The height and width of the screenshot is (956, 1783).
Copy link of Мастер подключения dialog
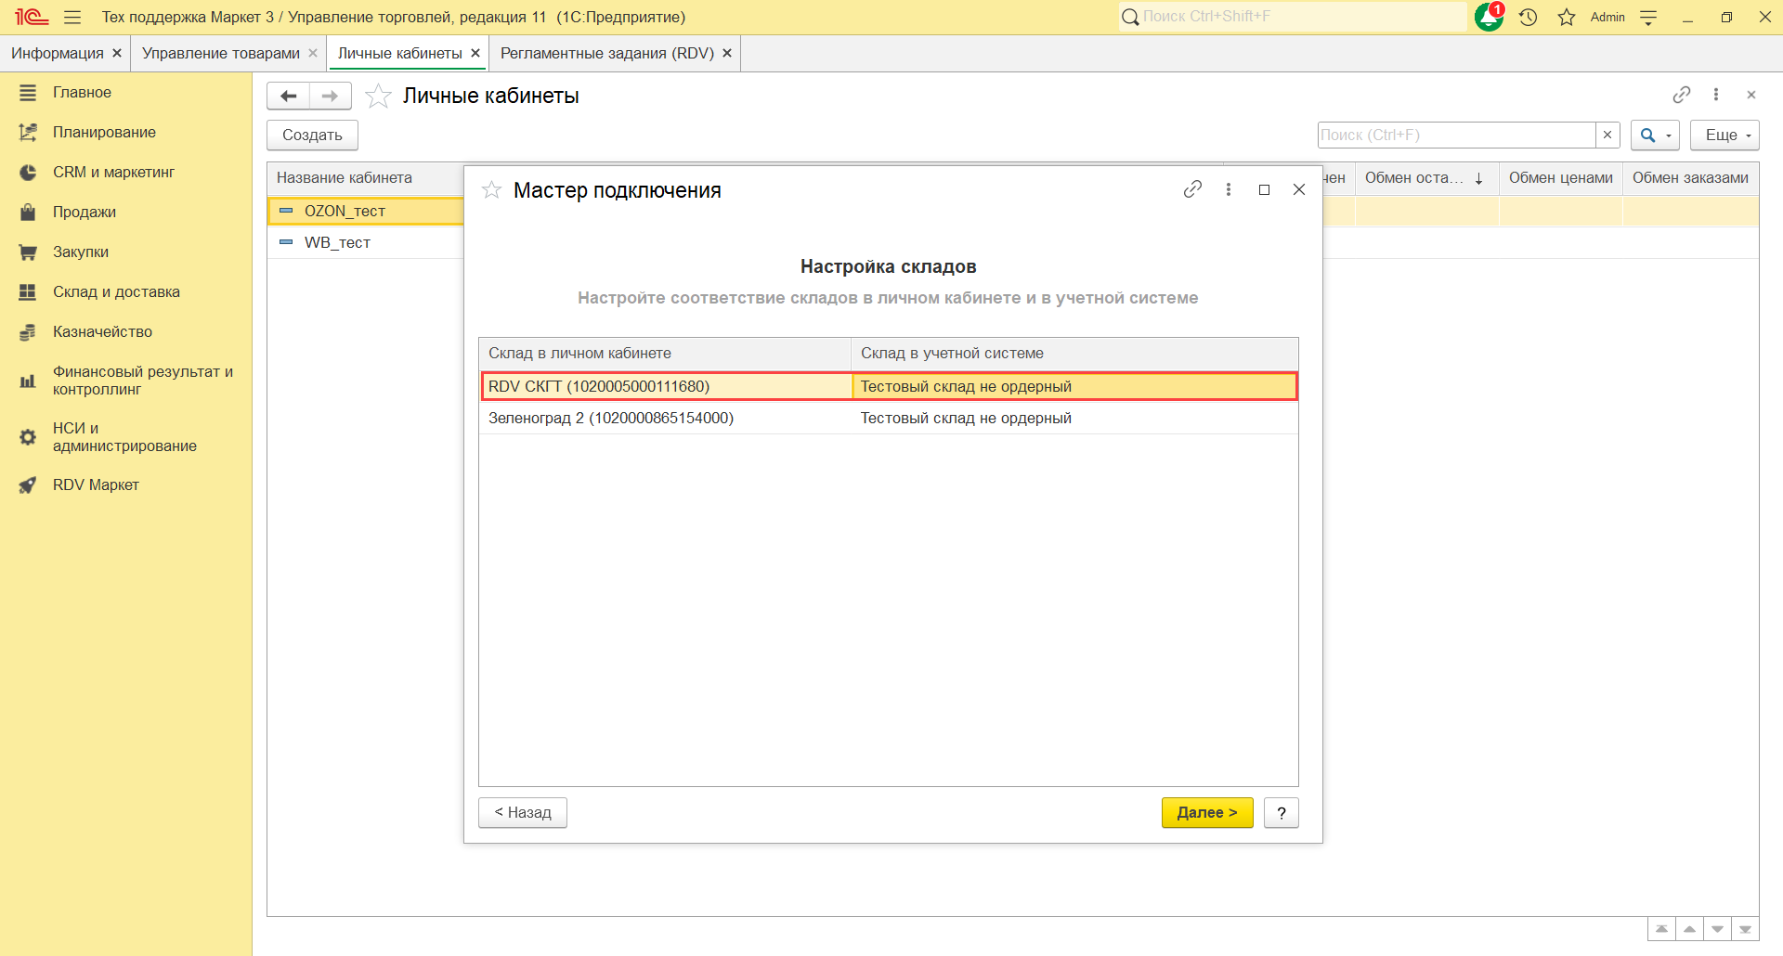pos(1192,189)
